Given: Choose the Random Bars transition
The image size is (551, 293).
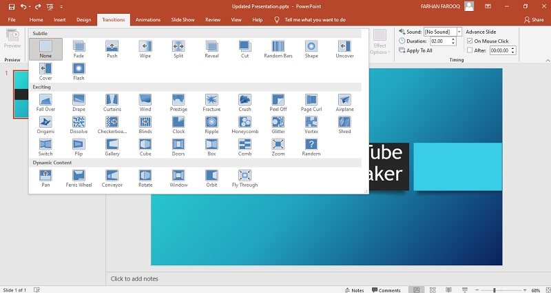Looking at the screenshot, I should coord(278,49).
